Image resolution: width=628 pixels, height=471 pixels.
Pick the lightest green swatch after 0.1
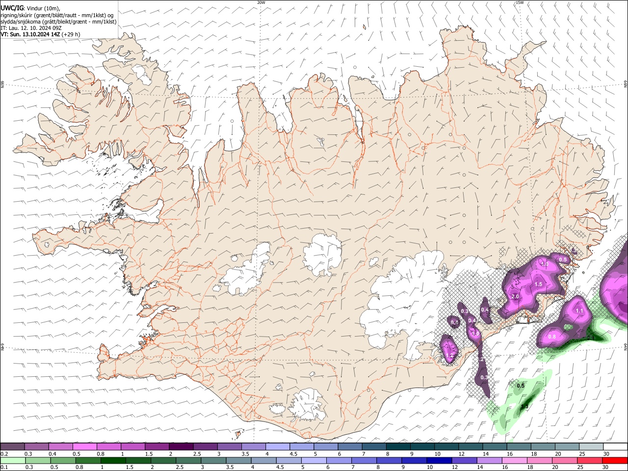pos(12,460)
